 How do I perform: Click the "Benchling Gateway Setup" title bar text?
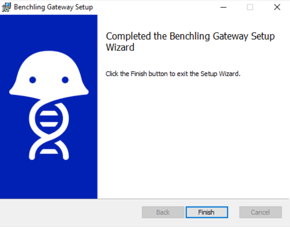coord(53,7)
